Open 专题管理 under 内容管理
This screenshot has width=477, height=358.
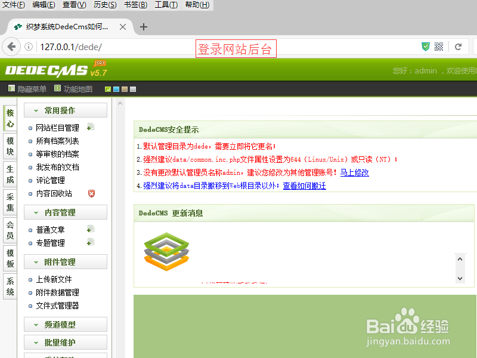tap(51, 243)
